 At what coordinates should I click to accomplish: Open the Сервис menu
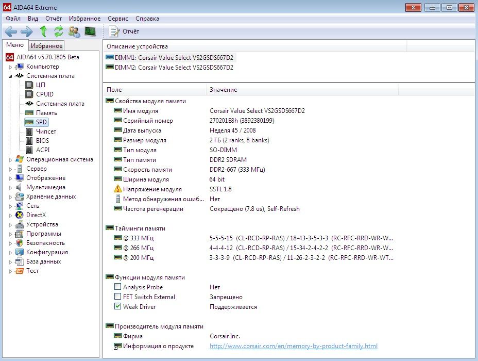click(x=117, y=19)
